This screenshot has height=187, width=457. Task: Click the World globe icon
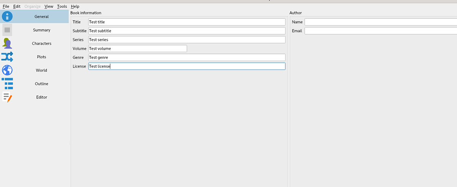tap(7, 70)
